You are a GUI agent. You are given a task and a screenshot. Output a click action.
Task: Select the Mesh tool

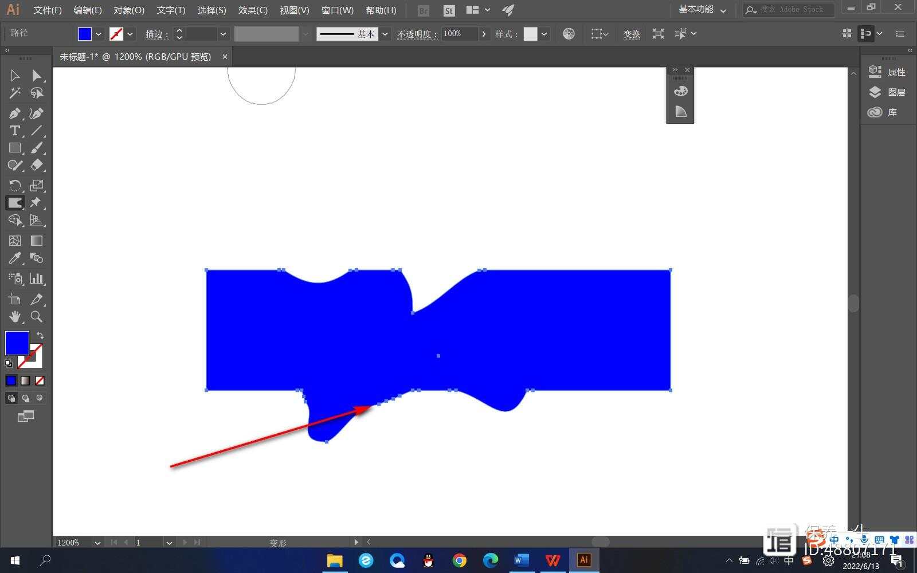coord(15,241)
